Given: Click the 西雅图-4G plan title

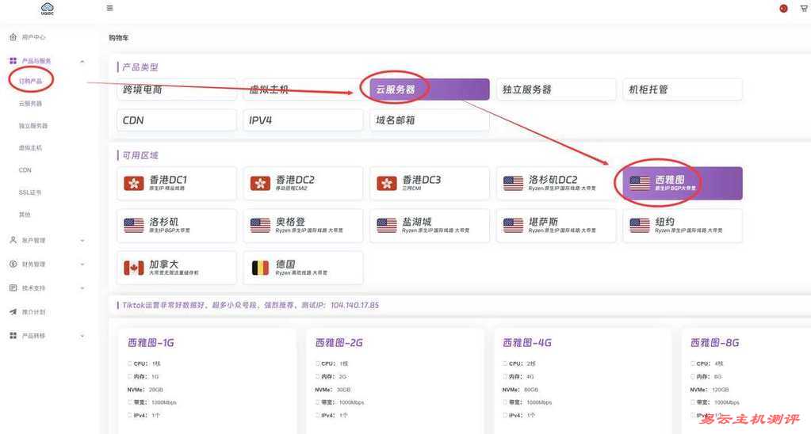Looking at the screenshot, I should click(527, 343).
